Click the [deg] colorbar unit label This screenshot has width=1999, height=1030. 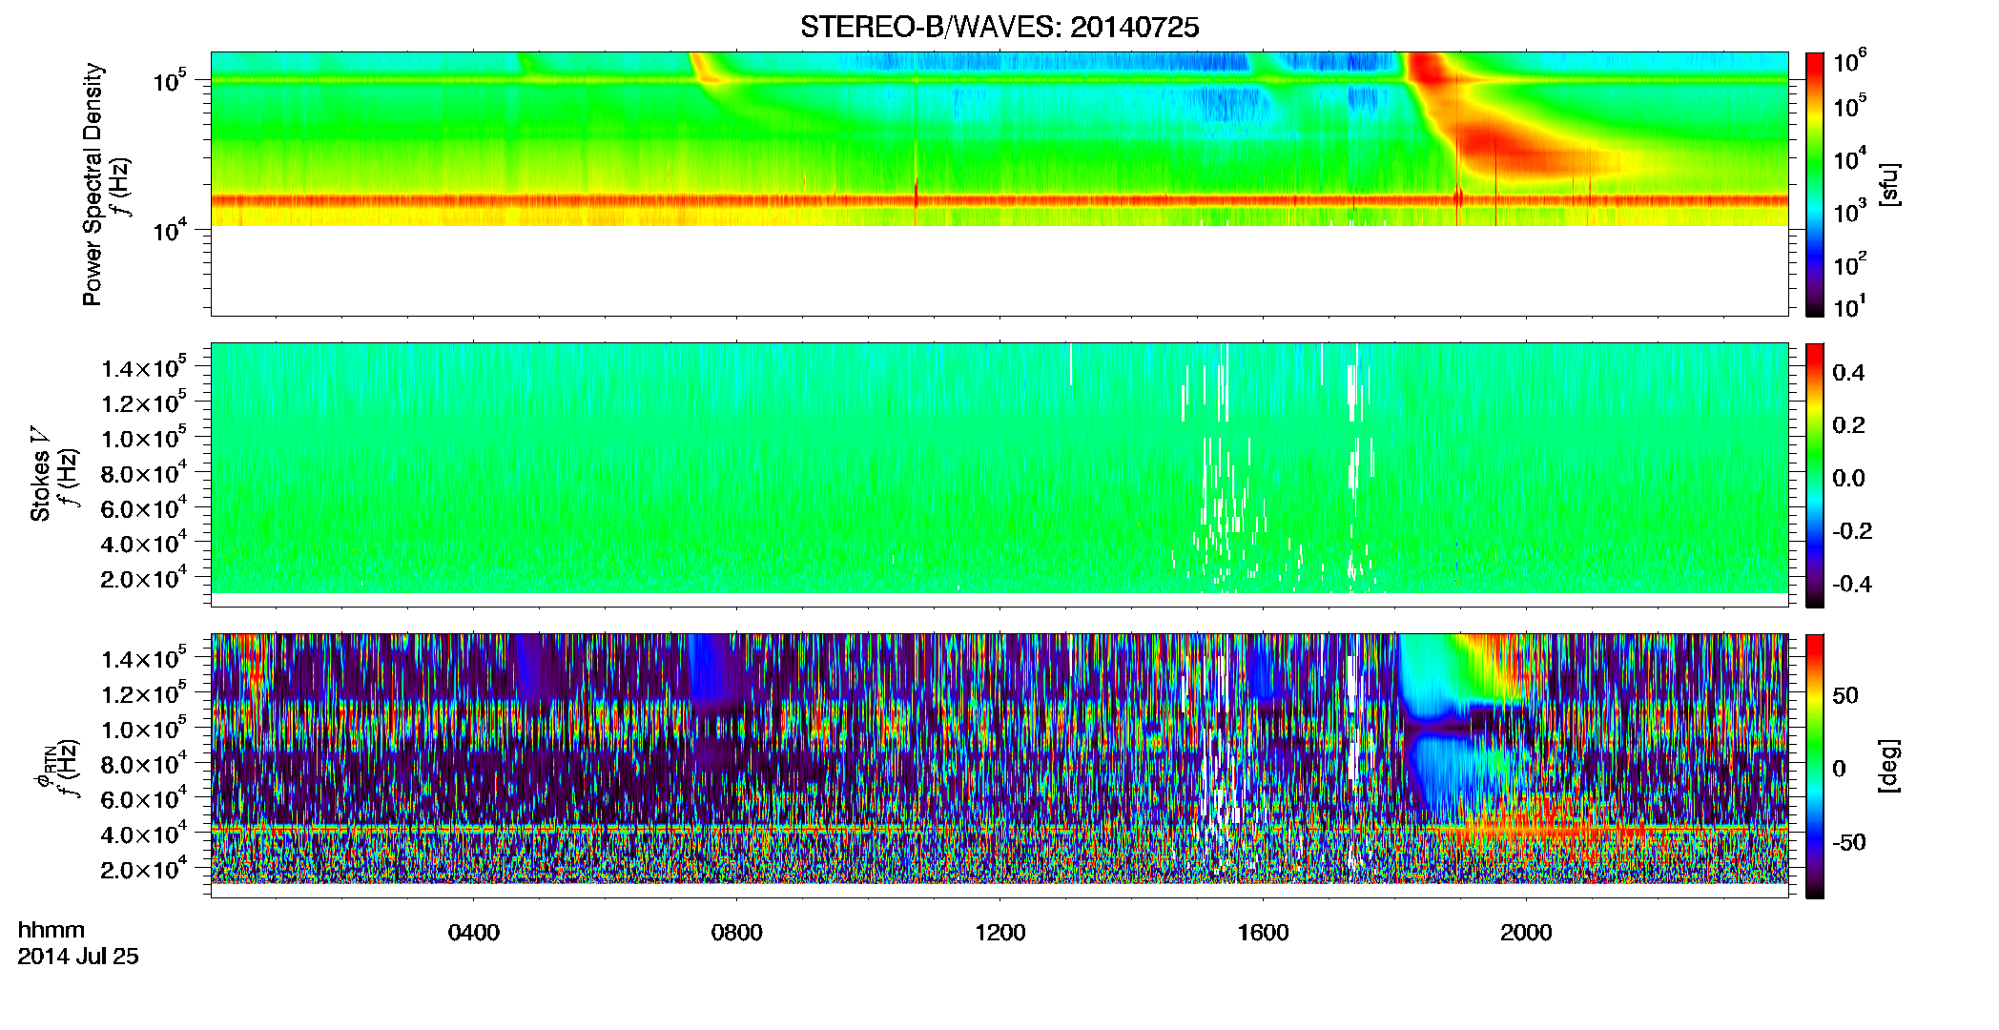[x=1888, y=766]
